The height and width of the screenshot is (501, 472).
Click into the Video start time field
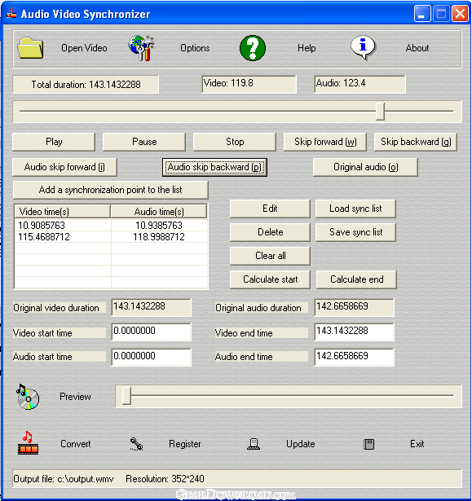tap(151, 332)
